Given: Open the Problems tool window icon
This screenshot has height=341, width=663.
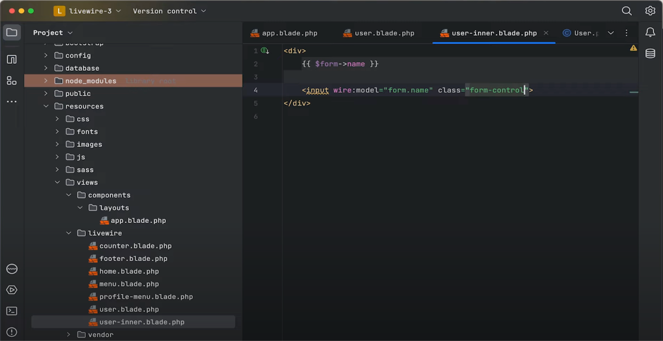Looking at the screenshot, I should pyautogui.click(x=12, y=332).
